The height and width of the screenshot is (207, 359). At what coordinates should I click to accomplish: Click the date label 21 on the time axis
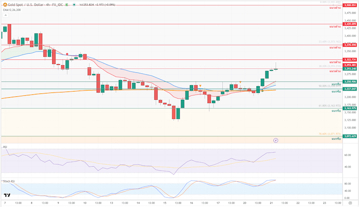coord(271,203)
